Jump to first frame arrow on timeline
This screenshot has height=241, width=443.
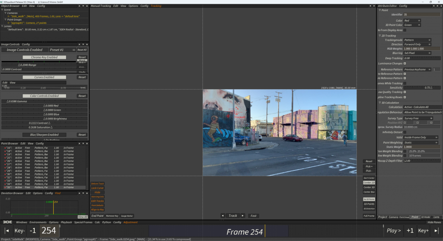(7, 231)
